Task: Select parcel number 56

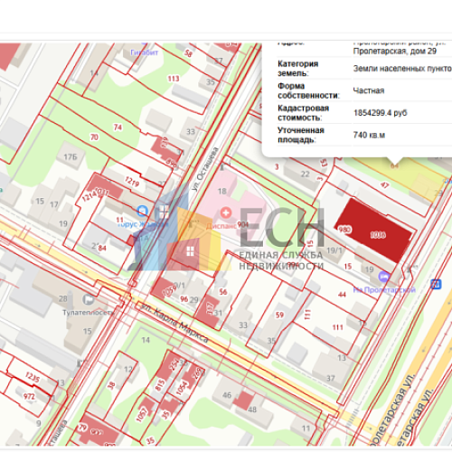Action: [x=223, y=292]
